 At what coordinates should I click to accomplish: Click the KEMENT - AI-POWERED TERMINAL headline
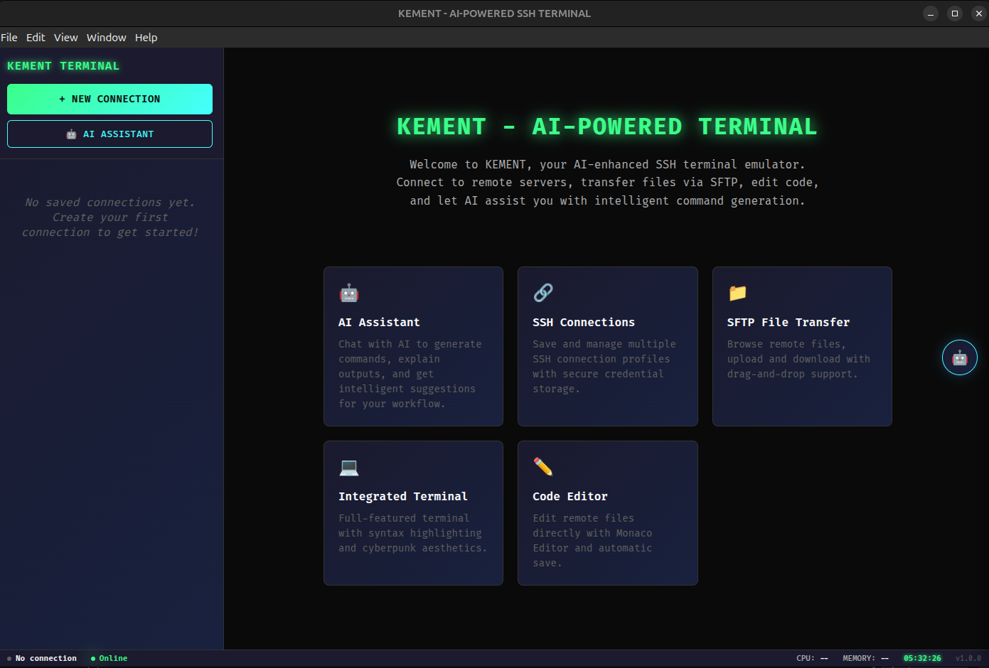(x=607, y=126)
